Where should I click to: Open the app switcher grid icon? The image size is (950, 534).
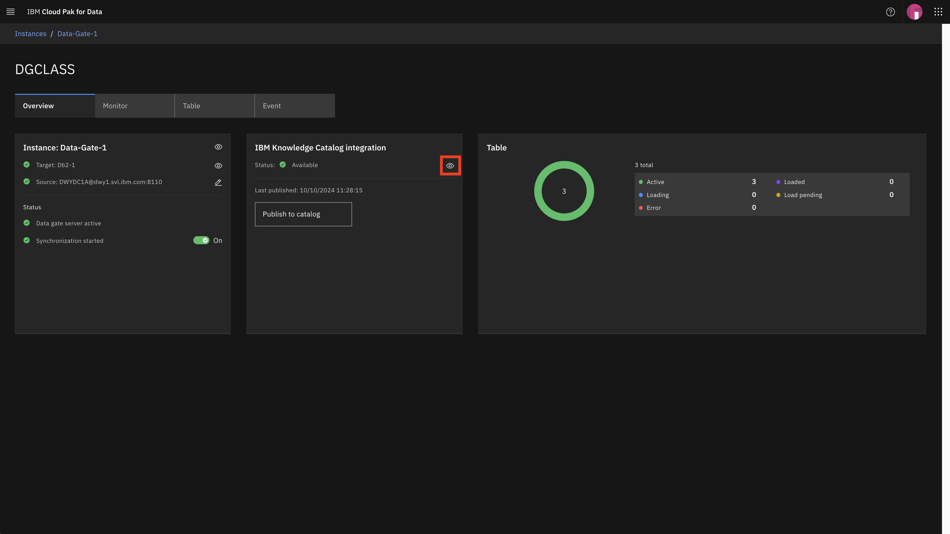coord(938,12)
